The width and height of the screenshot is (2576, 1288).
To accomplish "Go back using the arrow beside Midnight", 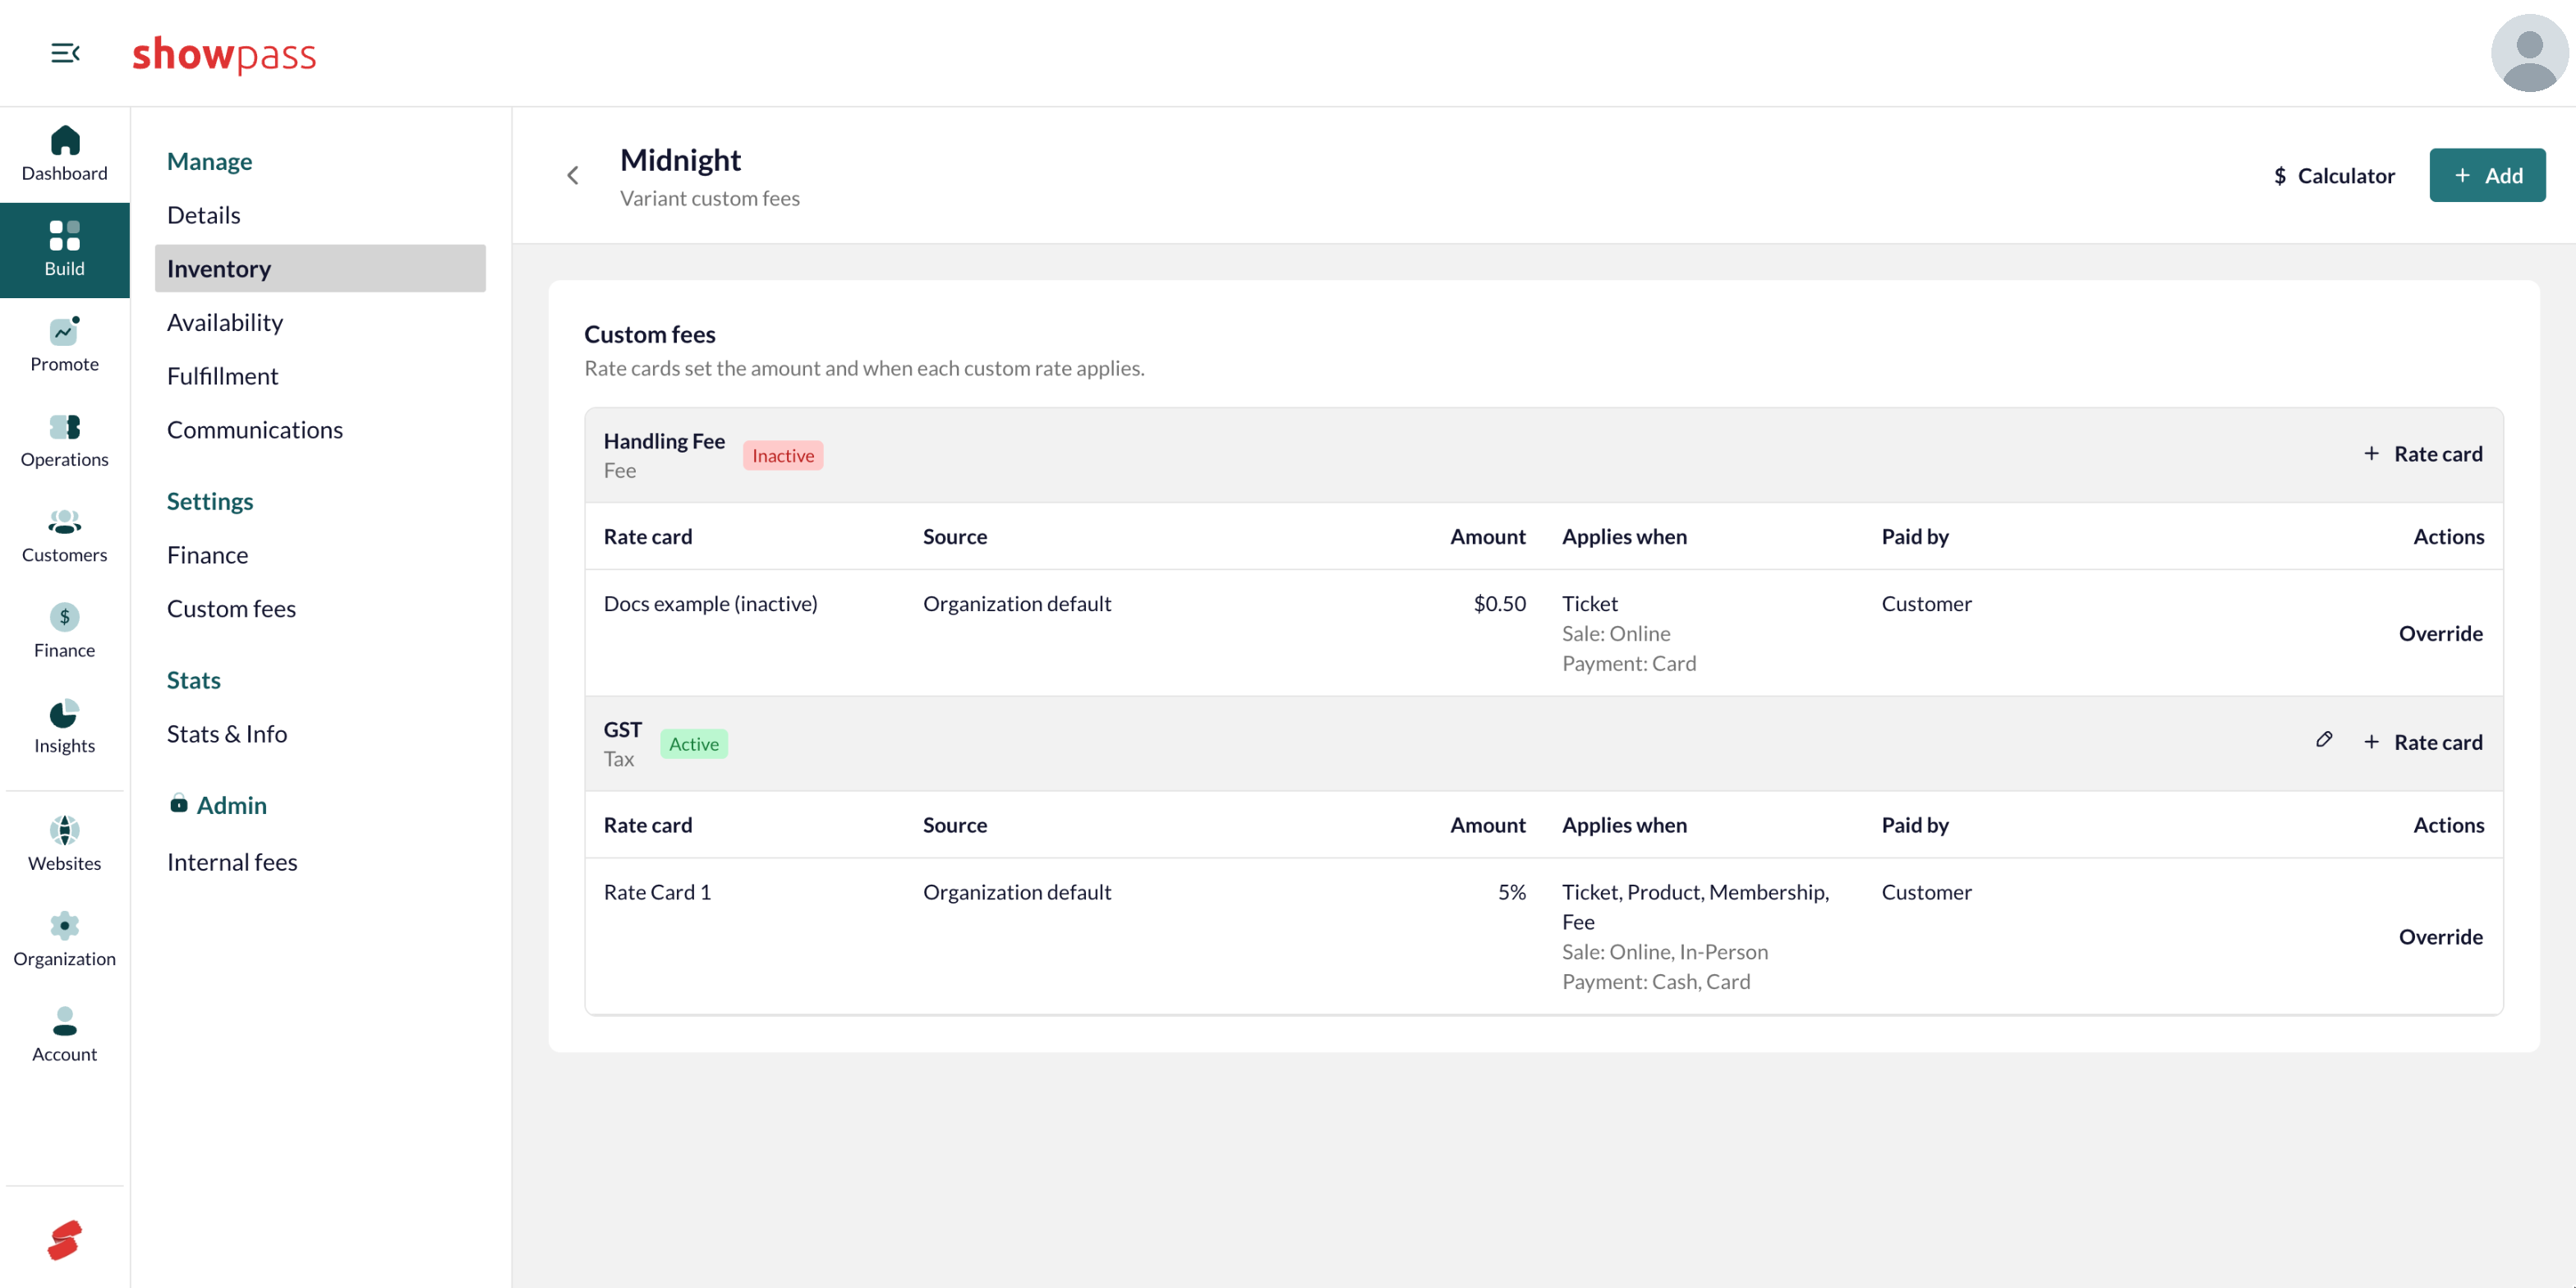I will (573, 176).
